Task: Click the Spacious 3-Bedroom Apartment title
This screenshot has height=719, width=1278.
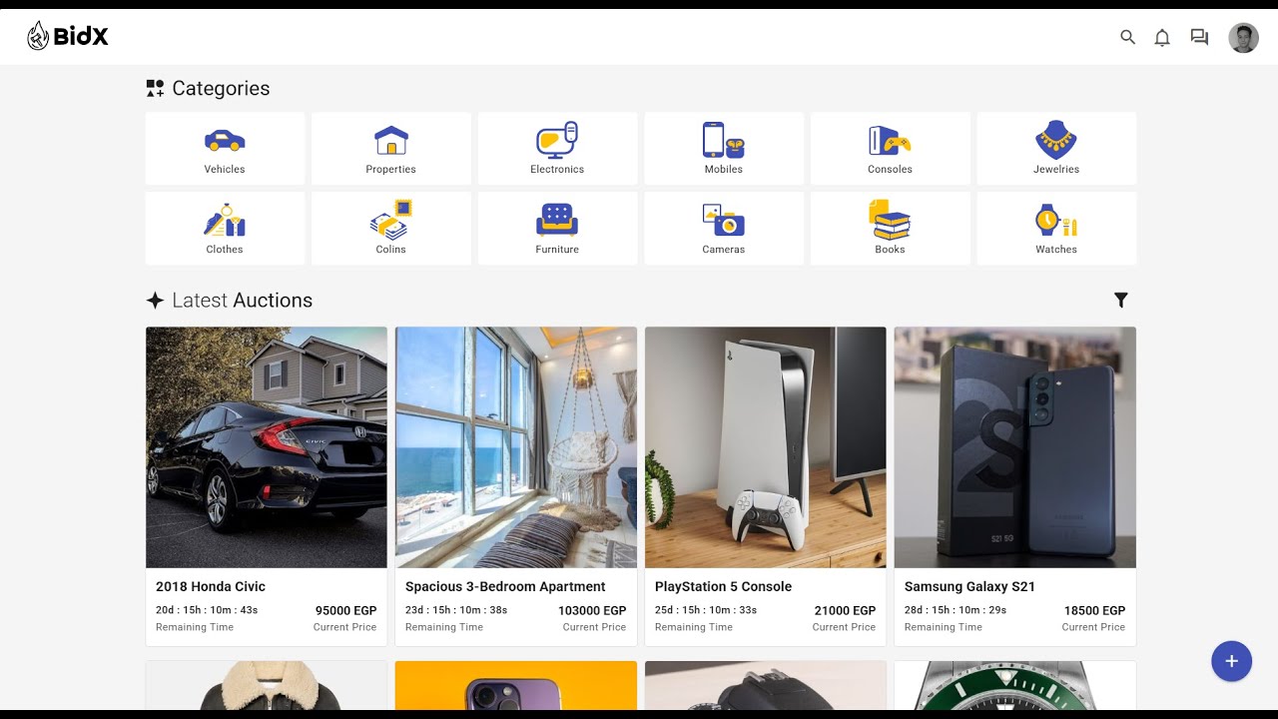Action: tap(505, 586)
